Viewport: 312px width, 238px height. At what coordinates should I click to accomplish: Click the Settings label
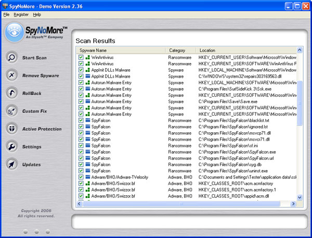pyautogui.click(x=32, y=147)
